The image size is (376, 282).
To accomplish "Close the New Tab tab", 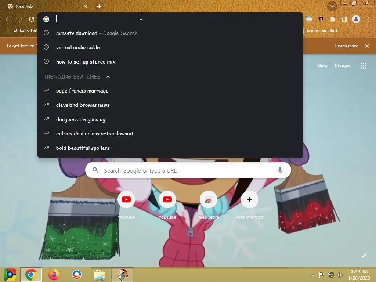I will point(85,6).
